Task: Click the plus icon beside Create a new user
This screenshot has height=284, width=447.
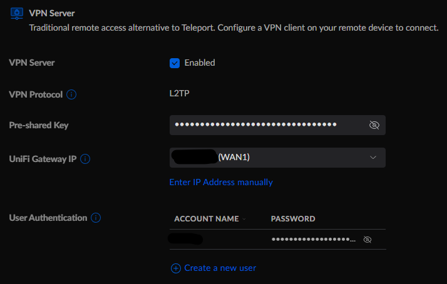Action: click(175, 268)
